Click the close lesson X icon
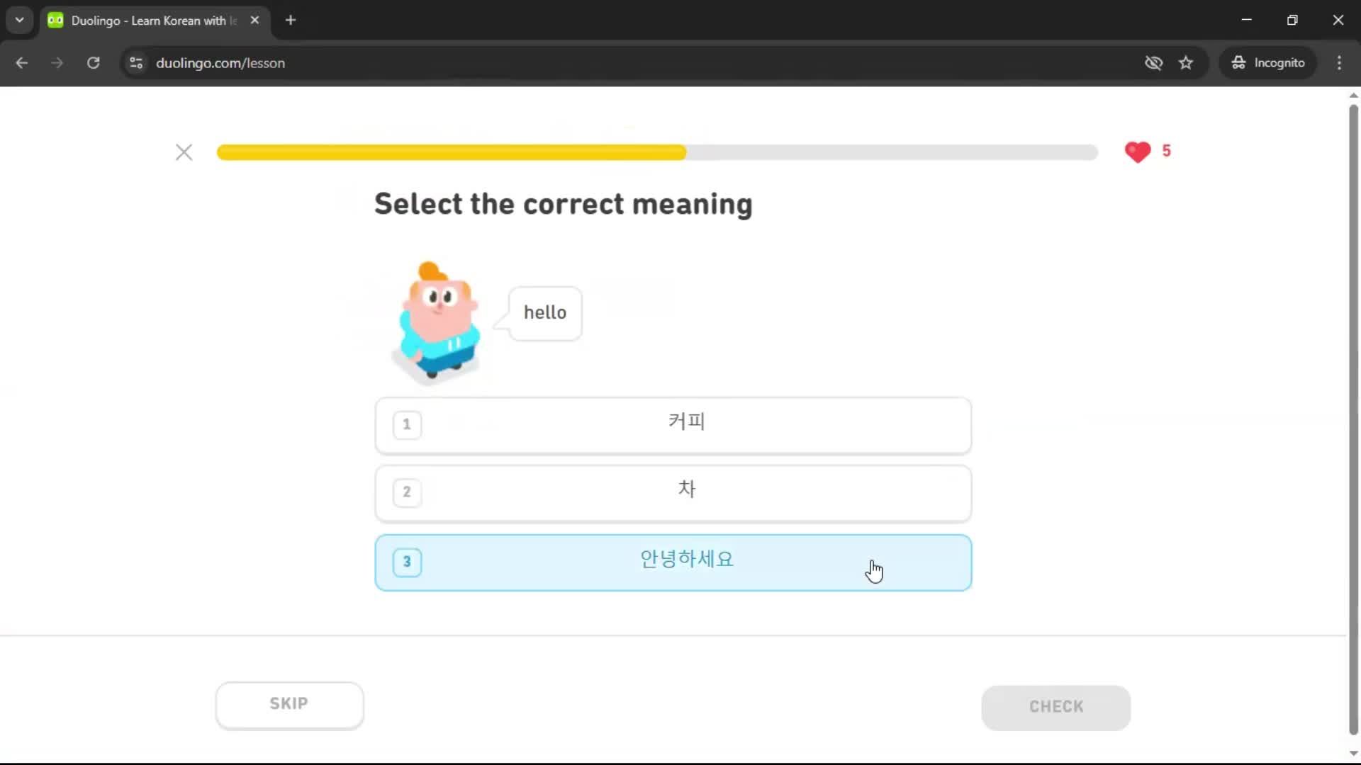 [x=184, y=152]
